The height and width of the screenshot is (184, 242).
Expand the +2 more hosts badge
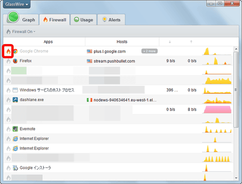pyautogui.click(x=150, y=51)
